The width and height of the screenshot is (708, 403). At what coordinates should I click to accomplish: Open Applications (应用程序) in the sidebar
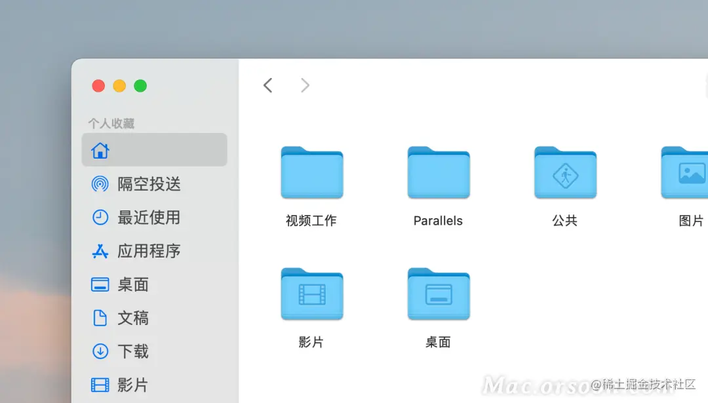click(x=154, y=250)
